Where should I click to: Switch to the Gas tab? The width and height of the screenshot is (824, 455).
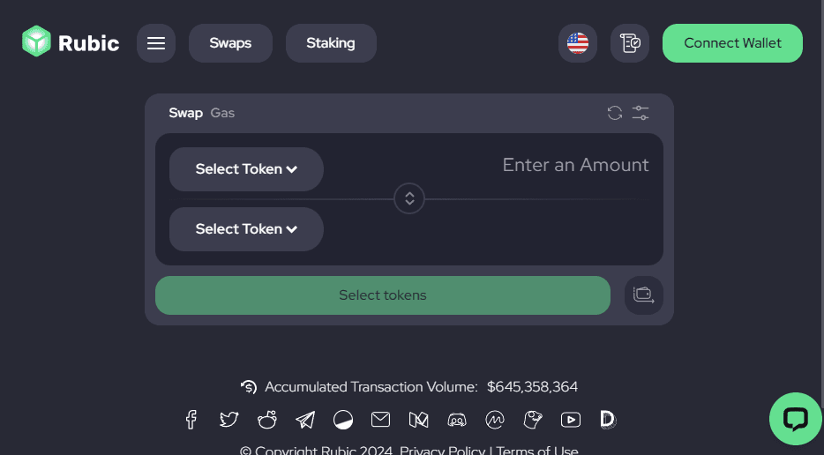click(222, 113)
